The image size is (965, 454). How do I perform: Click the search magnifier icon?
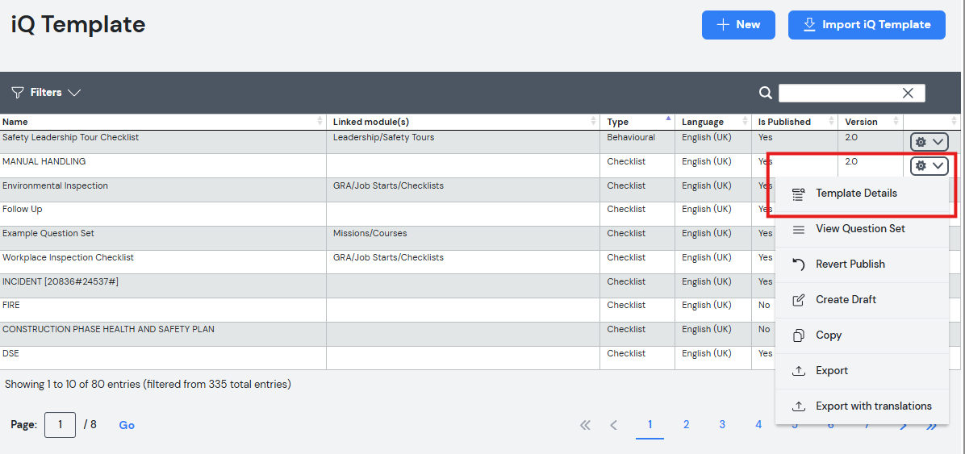click(x=765, y=93)
